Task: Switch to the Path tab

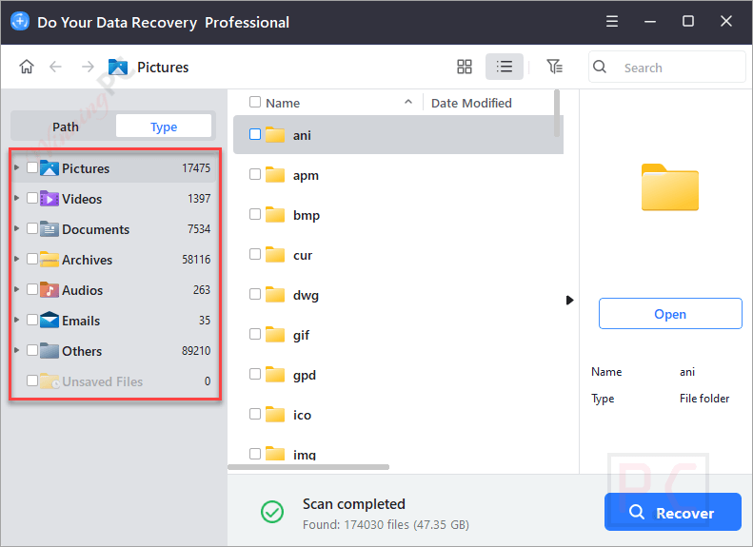Action: tap(66, 127)
